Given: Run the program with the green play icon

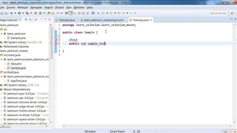Looking at the screenshot, I should 19,13.
